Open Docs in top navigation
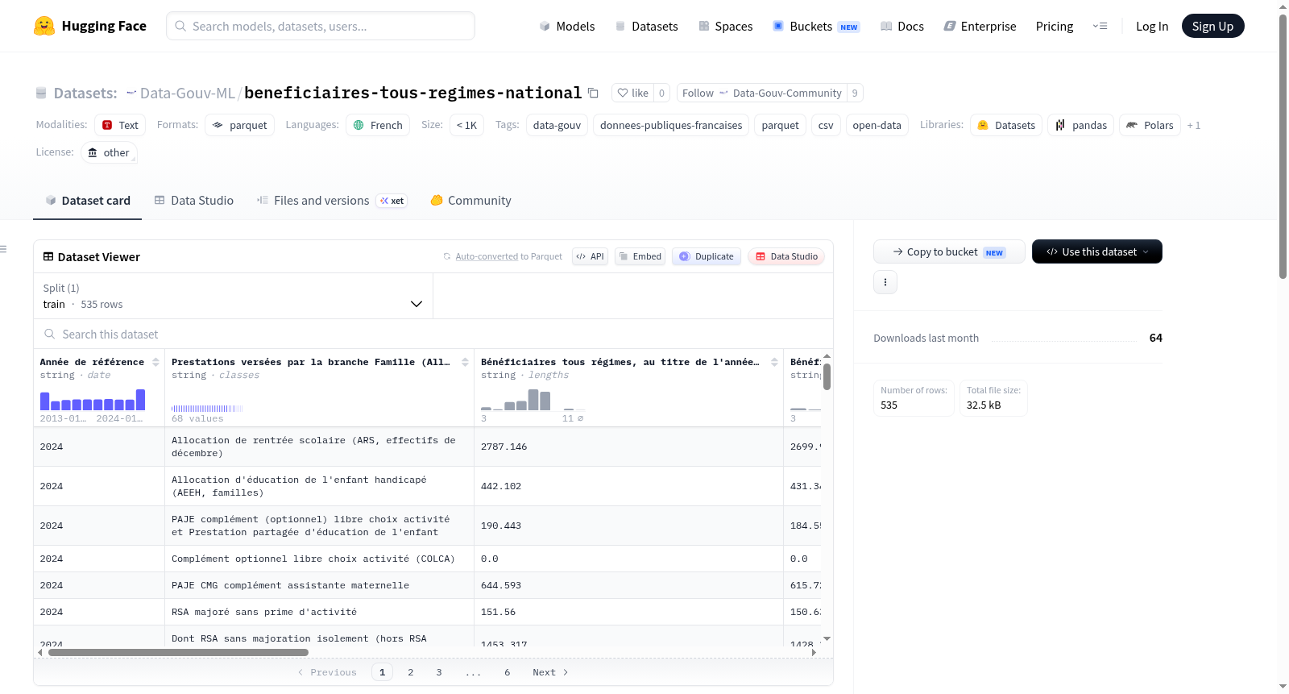Viewport: 1289px width, 694px height. (901, 26)
